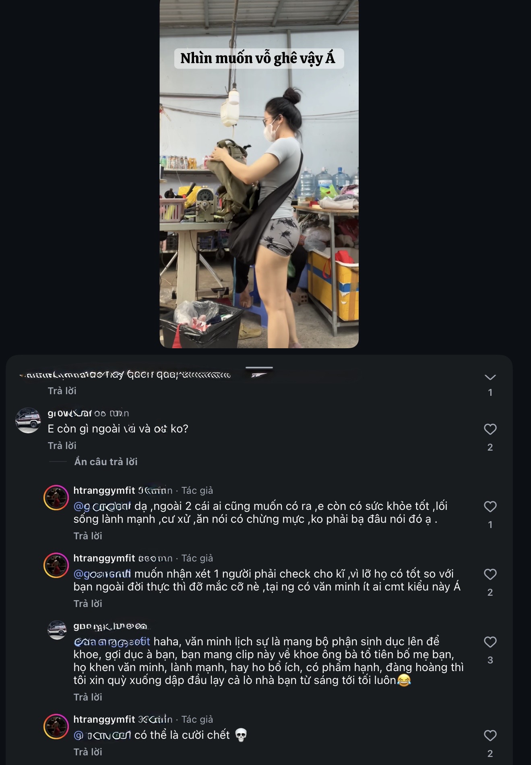Collapse replies with 'Ẩn câu trả lời'
This screenshot has width=531, height=765.
click(106, 461)
